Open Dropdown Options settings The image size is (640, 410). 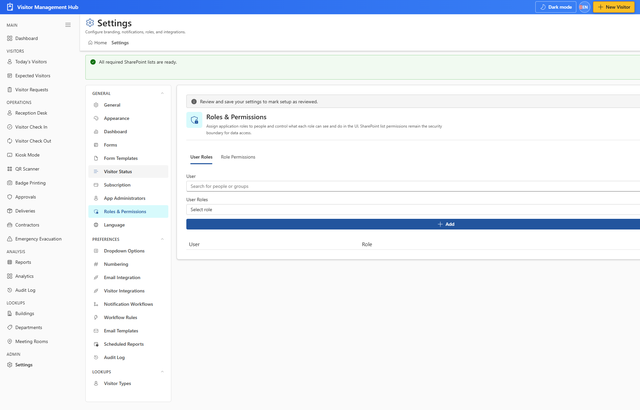[x=128, y=251]
